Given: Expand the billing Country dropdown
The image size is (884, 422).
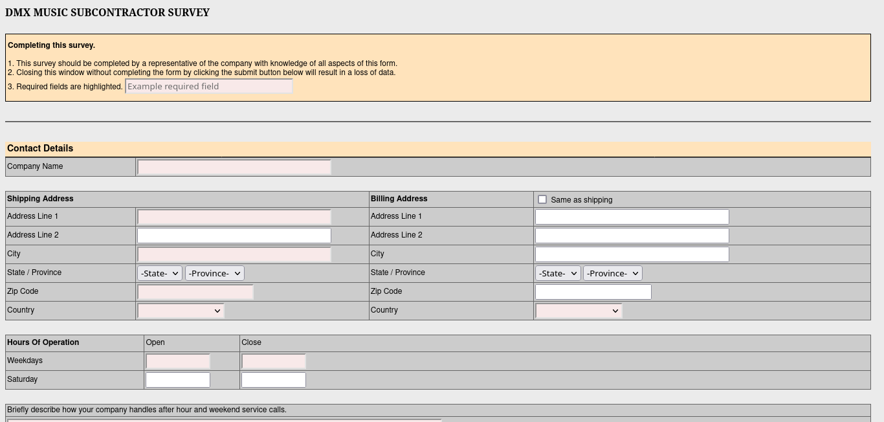Looking at the screenshot, I should coord(579,311).
